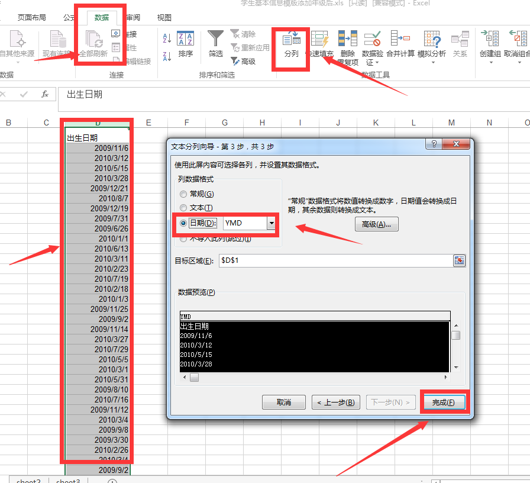Select the 日期(D) radio button
This screenshot has height=483, width=530.
point(183,223)
